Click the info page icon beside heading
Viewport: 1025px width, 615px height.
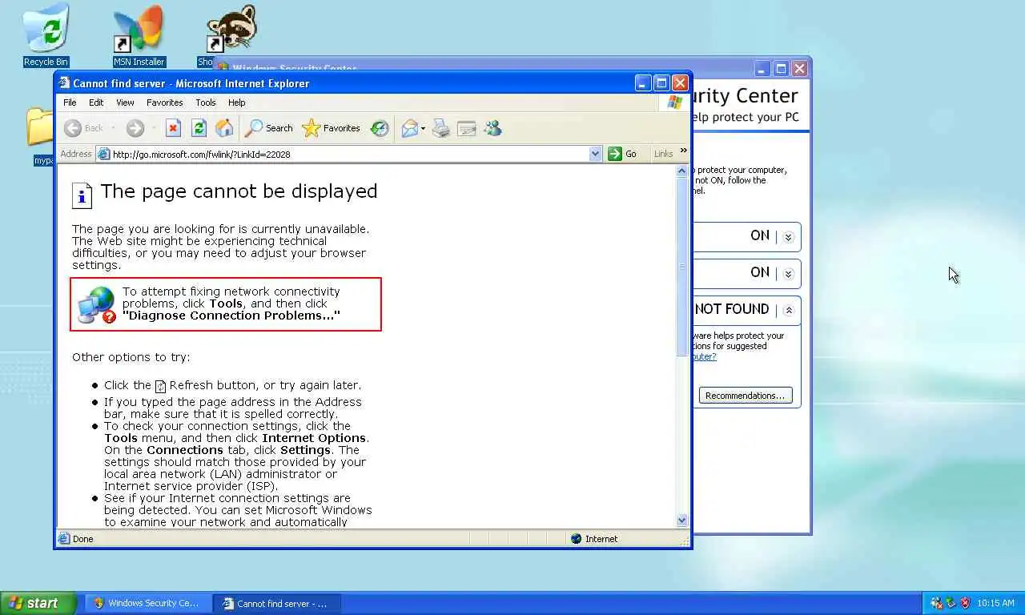pos(82,195)
